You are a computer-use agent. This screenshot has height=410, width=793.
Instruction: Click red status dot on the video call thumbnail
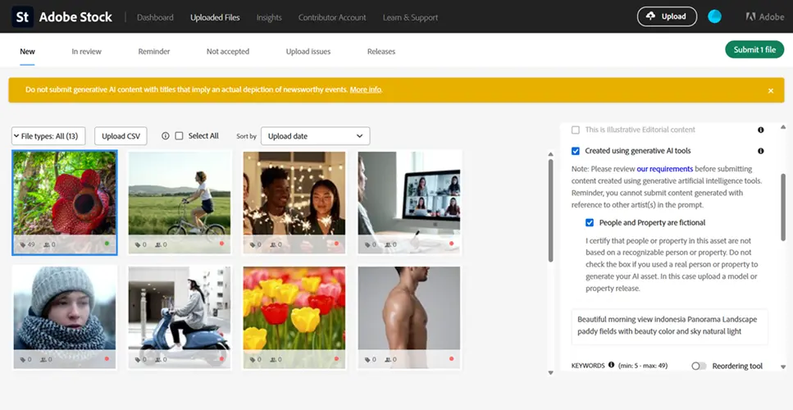tap(451, 244)
